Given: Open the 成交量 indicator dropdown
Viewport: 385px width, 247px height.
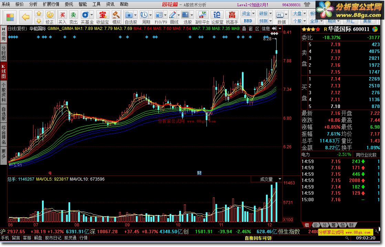Looking at the screenshot, I should click(x=280, y=179).
